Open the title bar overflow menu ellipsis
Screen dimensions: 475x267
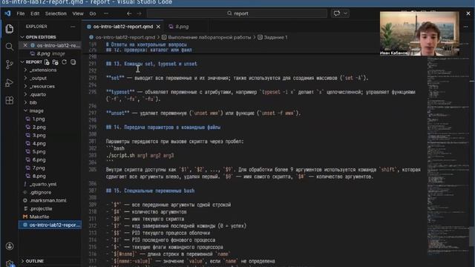[x=105, y=13]
